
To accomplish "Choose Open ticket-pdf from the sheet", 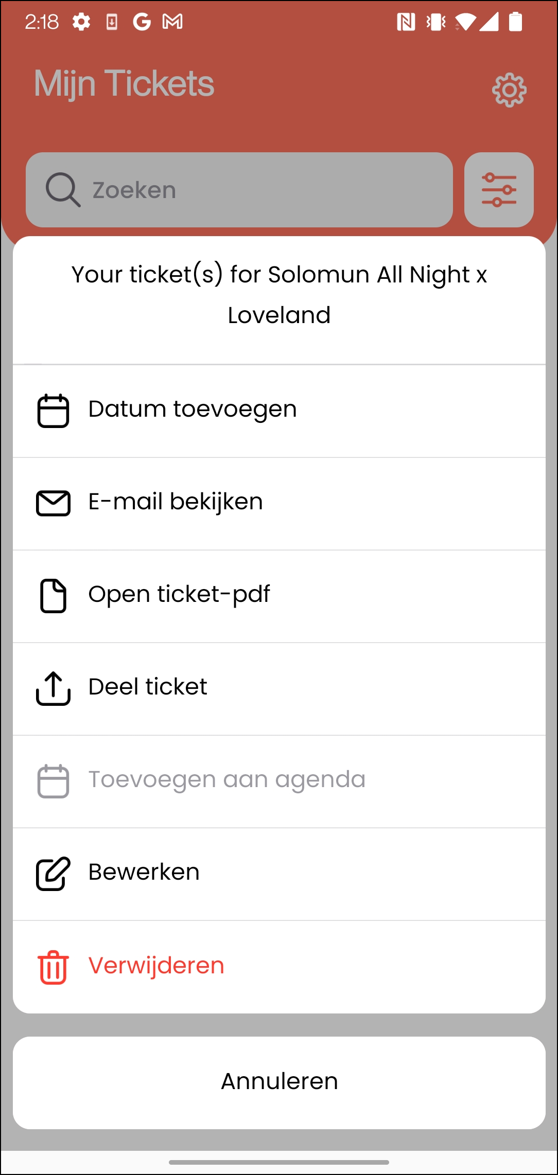I will 279,596.
